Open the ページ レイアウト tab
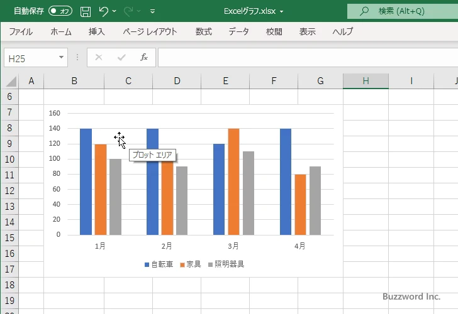458x314 pixels. click(x=150, y=31)
